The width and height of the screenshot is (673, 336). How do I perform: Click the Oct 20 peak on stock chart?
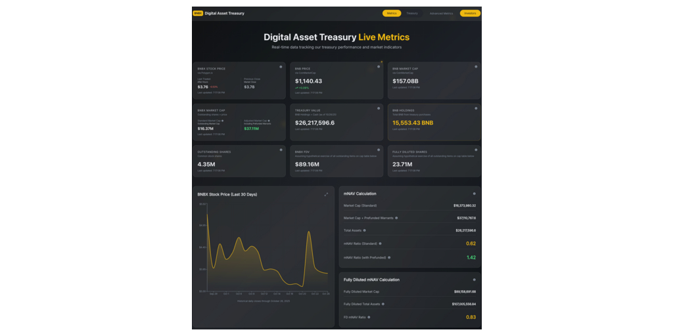pos(308,232)
